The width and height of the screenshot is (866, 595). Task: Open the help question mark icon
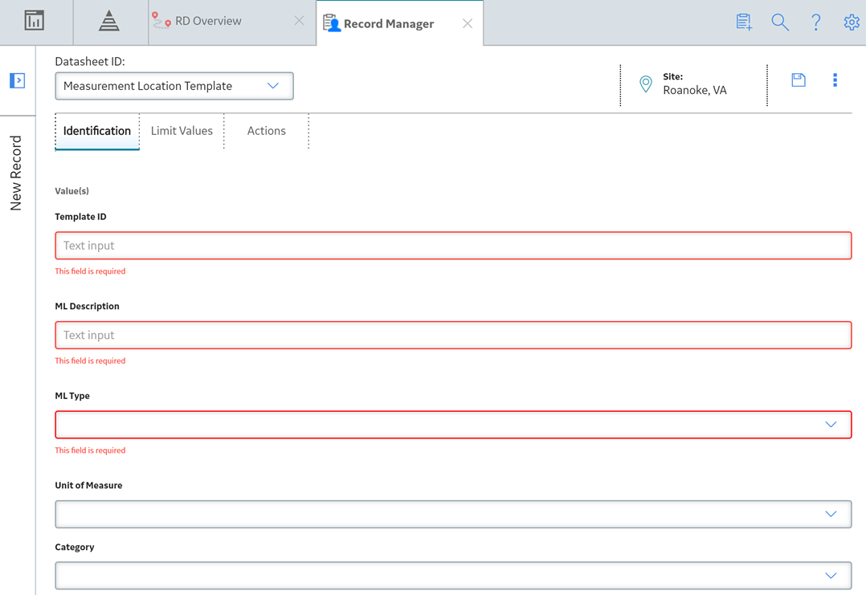tap(815, 22)
